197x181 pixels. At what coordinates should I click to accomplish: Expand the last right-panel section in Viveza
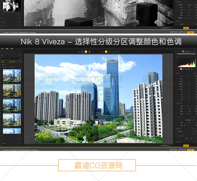(x=195, y=142)
